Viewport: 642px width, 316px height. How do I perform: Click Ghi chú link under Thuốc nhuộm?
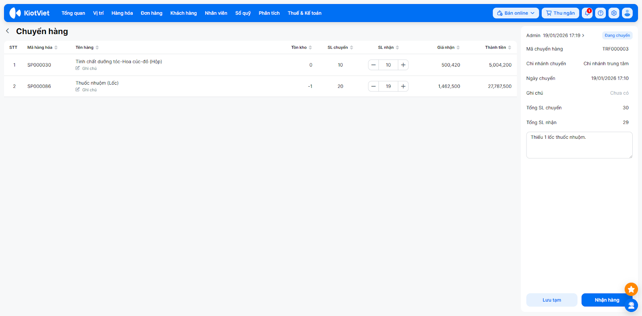pyautogui.click(x=89, y=90)
